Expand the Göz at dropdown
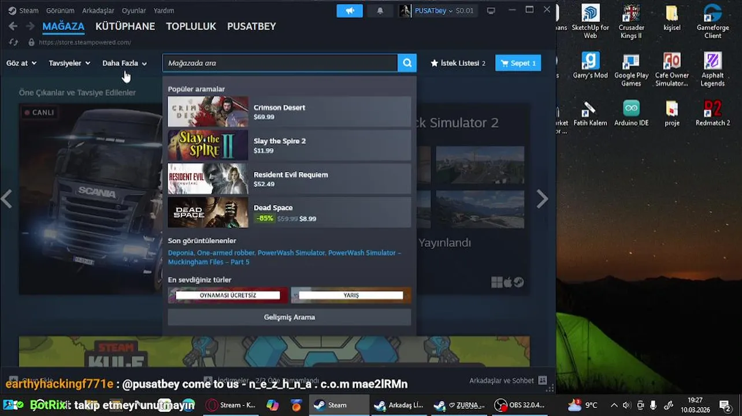This screenshot has width=742, height=416. pyautogui.click(x=21, y=63)
